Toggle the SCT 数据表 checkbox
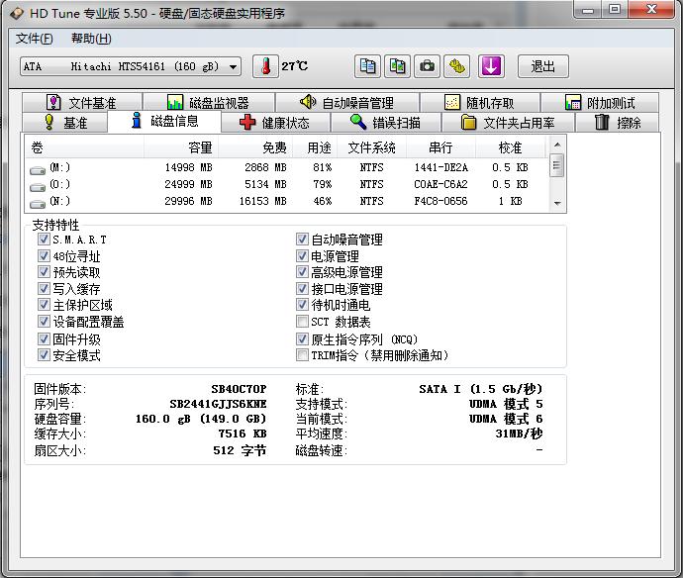Image resolution: width=683 pixels, height=578 pixels. coord(303,322)
